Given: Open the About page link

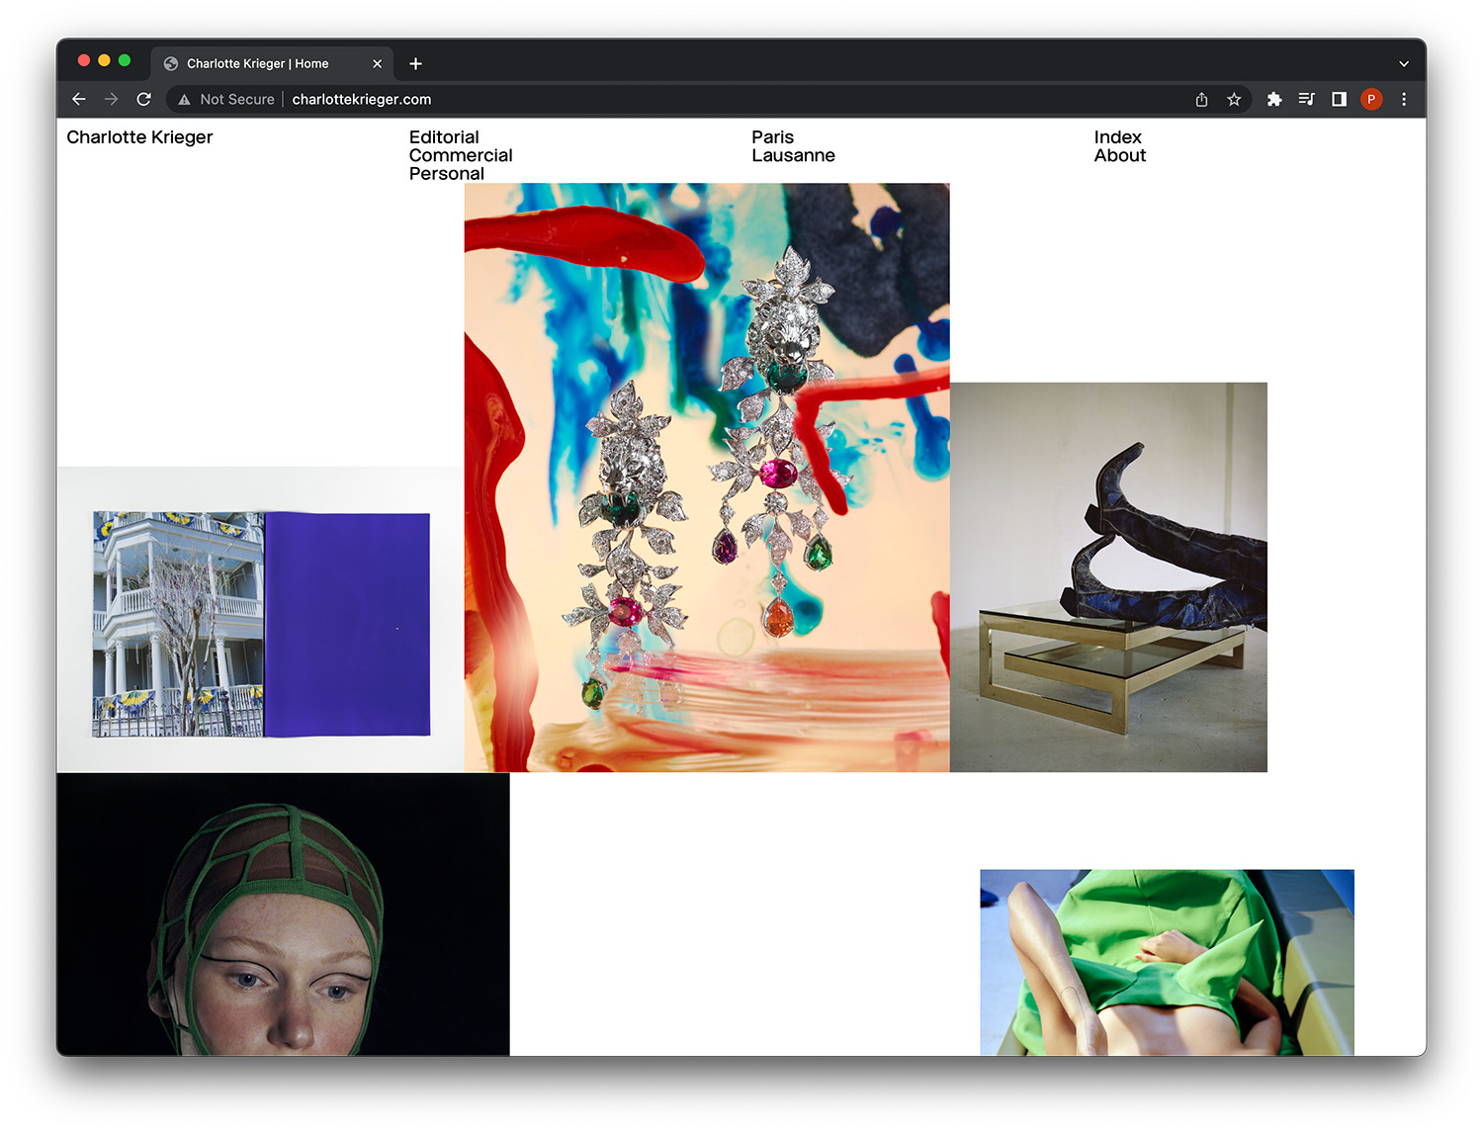Looking at the screenshot, I should pyautogui.click(x=1119, y=155).
